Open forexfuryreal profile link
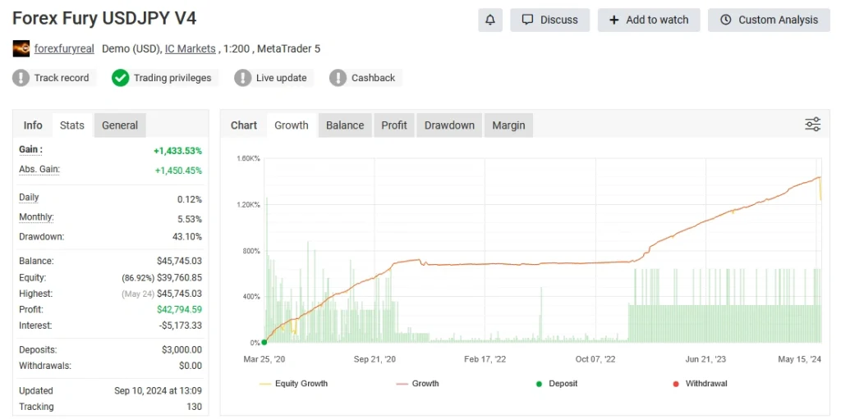841x419 pixels. pyautogui.click(x=64, y=48)
